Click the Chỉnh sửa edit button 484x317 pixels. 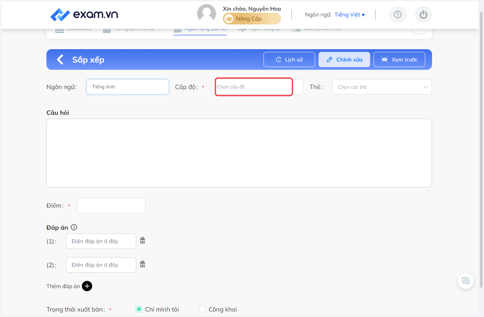(x=344, y=60)
